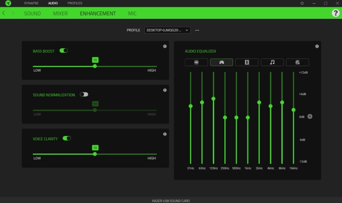This screenshot has width=342, height=203.
Task: Select the Music equalizer preset icon
Action: 272,62
